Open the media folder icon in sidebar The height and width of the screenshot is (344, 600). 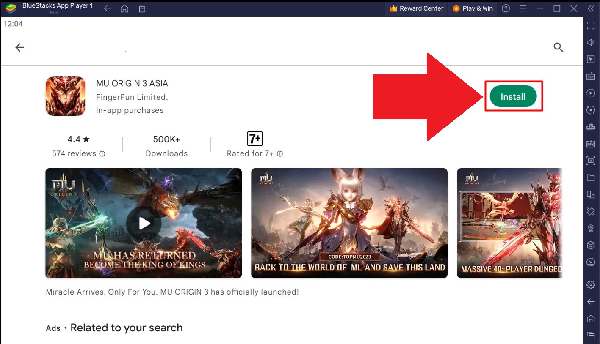coord(591,177)
